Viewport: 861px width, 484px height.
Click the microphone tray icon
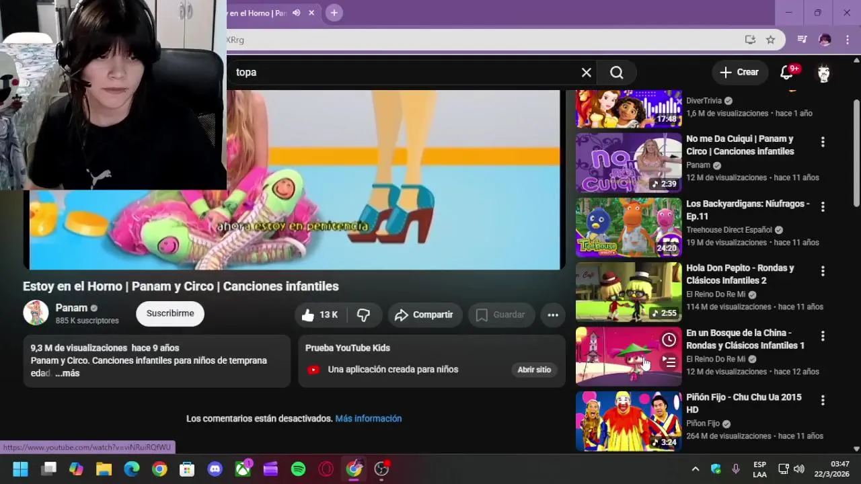point(736,469)
